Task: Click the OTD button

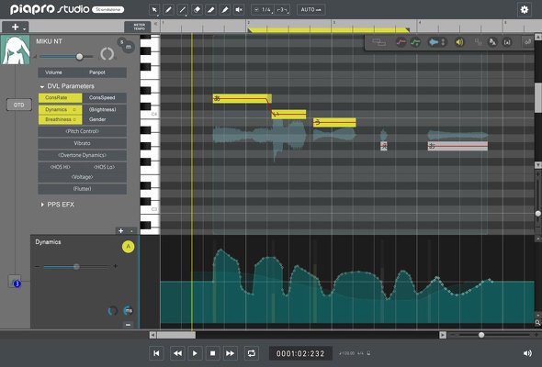Action: click(19, 105)
